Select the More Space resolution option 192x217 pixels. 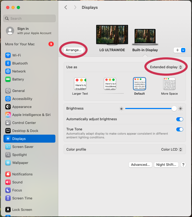169,84
